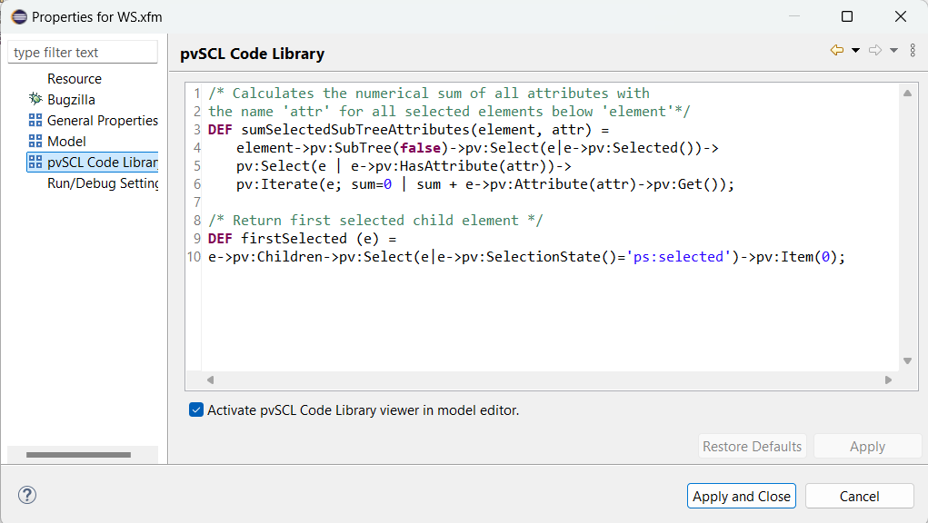Click the help question mark icon
The height and width of the screenshot is (523, 928).
pyautogui.click(x=26, y=495)
